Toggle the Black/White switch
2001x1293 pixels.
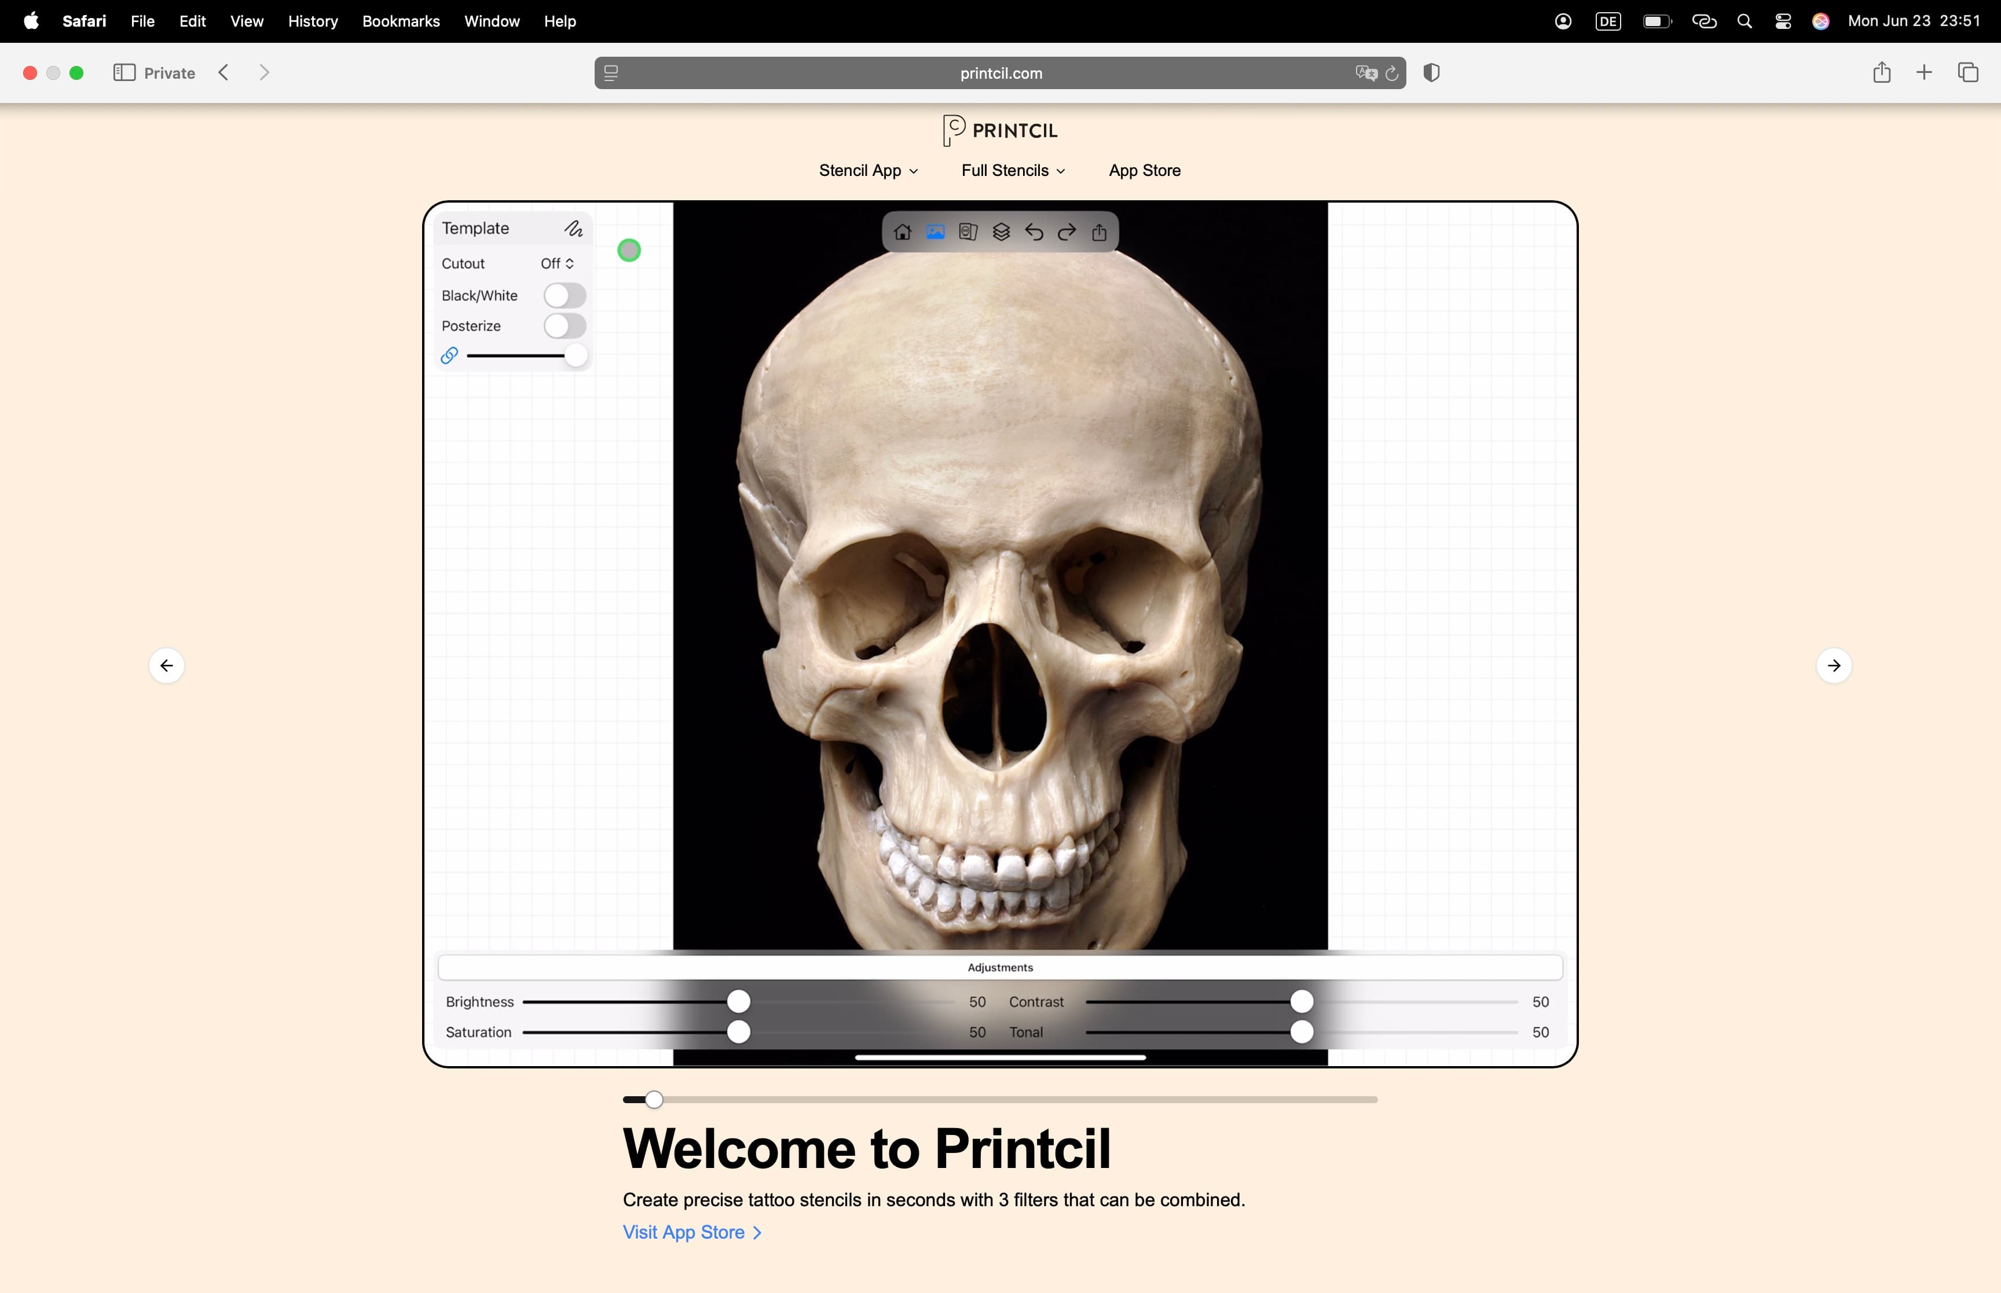pyautogui.click(x=565, y=296)
